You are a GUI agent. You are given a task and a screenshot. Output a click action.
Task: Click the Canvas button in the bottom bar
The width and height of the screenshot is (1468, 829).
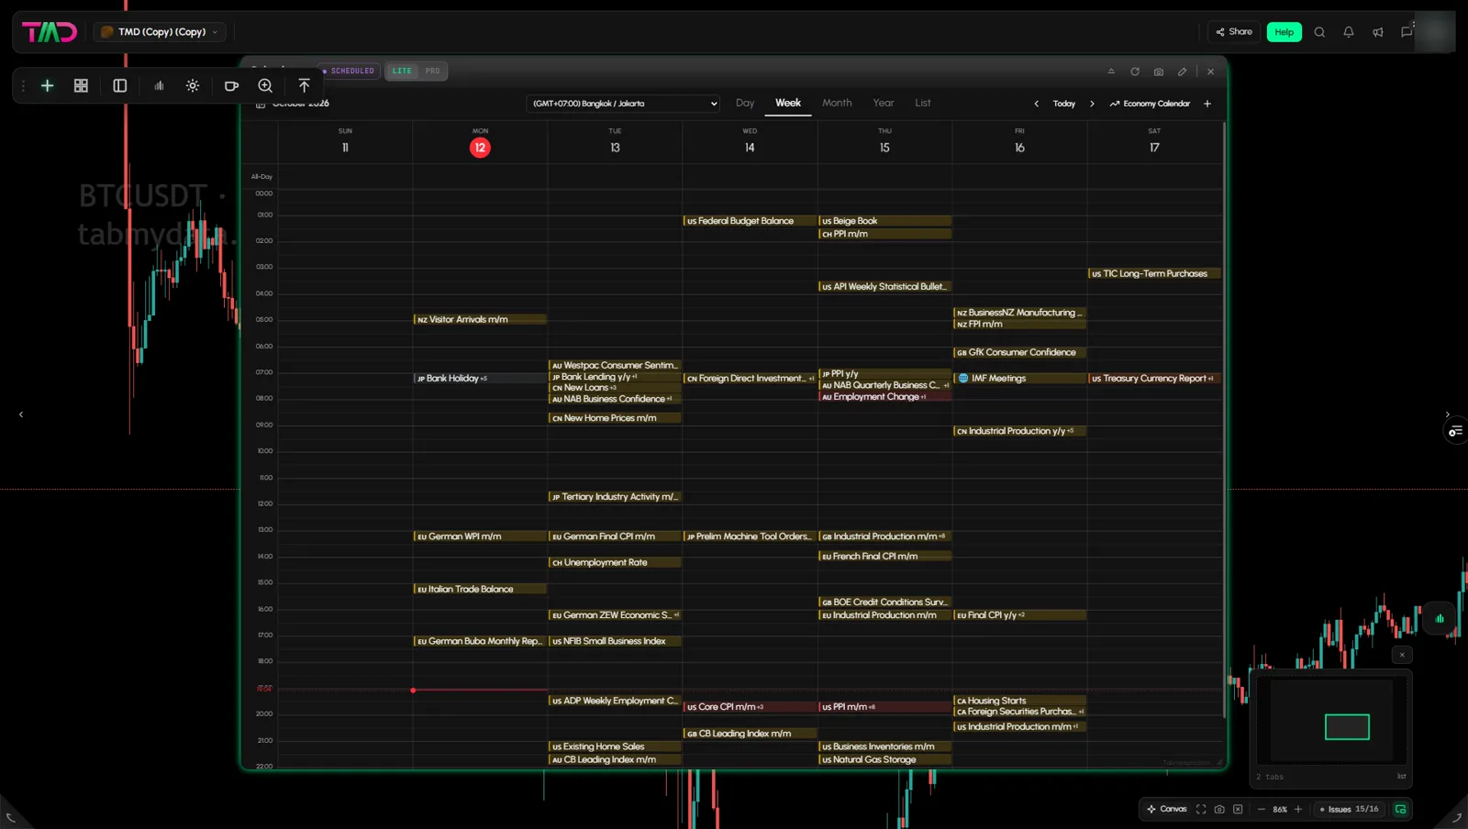click(x=1167, y=809)
